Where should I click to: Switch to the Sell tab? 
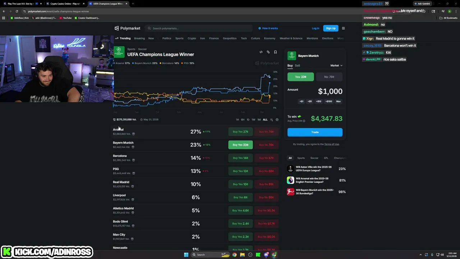coord(298,65)
